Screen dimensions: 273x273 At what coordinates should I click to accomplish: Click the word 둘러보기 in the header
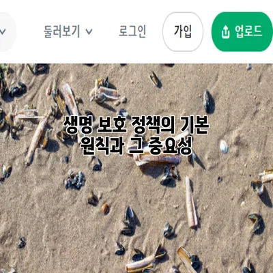[61, 31]
